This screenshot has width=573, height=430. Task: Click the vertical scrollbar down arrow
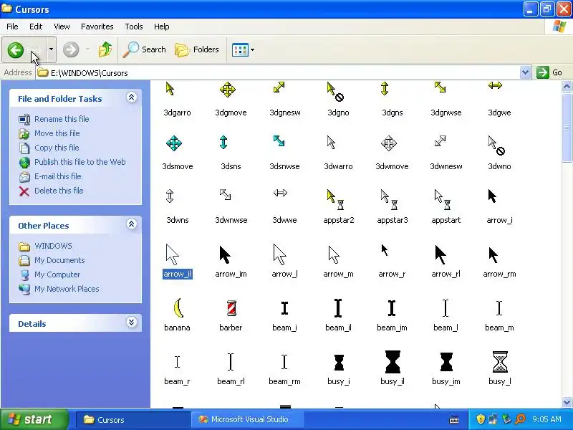(x=567, y=402)
